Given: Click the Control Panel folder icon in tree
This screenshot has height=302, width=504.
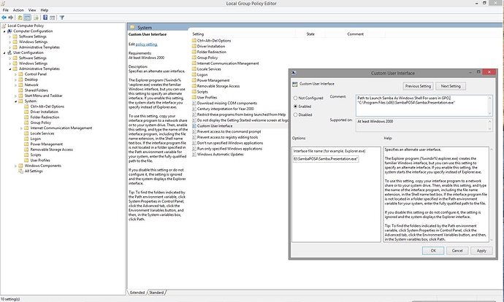Looking at the screenshot, I should pyautogui.click(x=21, y=74).
